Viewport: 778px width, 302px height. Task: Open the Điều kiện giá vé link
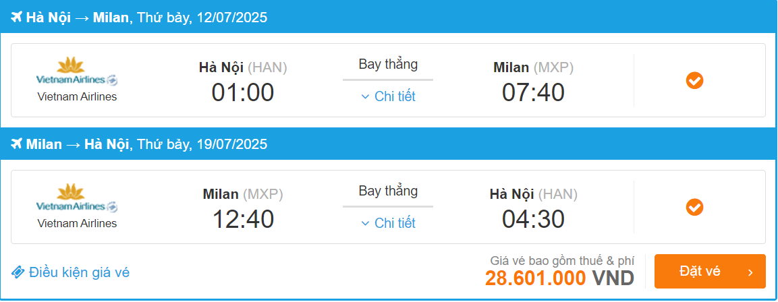pyautogui.click(x=79, y=272)
